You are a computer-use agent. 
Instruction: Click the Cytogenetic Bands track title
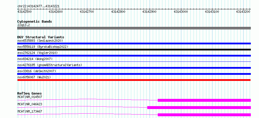pos(35,21)
